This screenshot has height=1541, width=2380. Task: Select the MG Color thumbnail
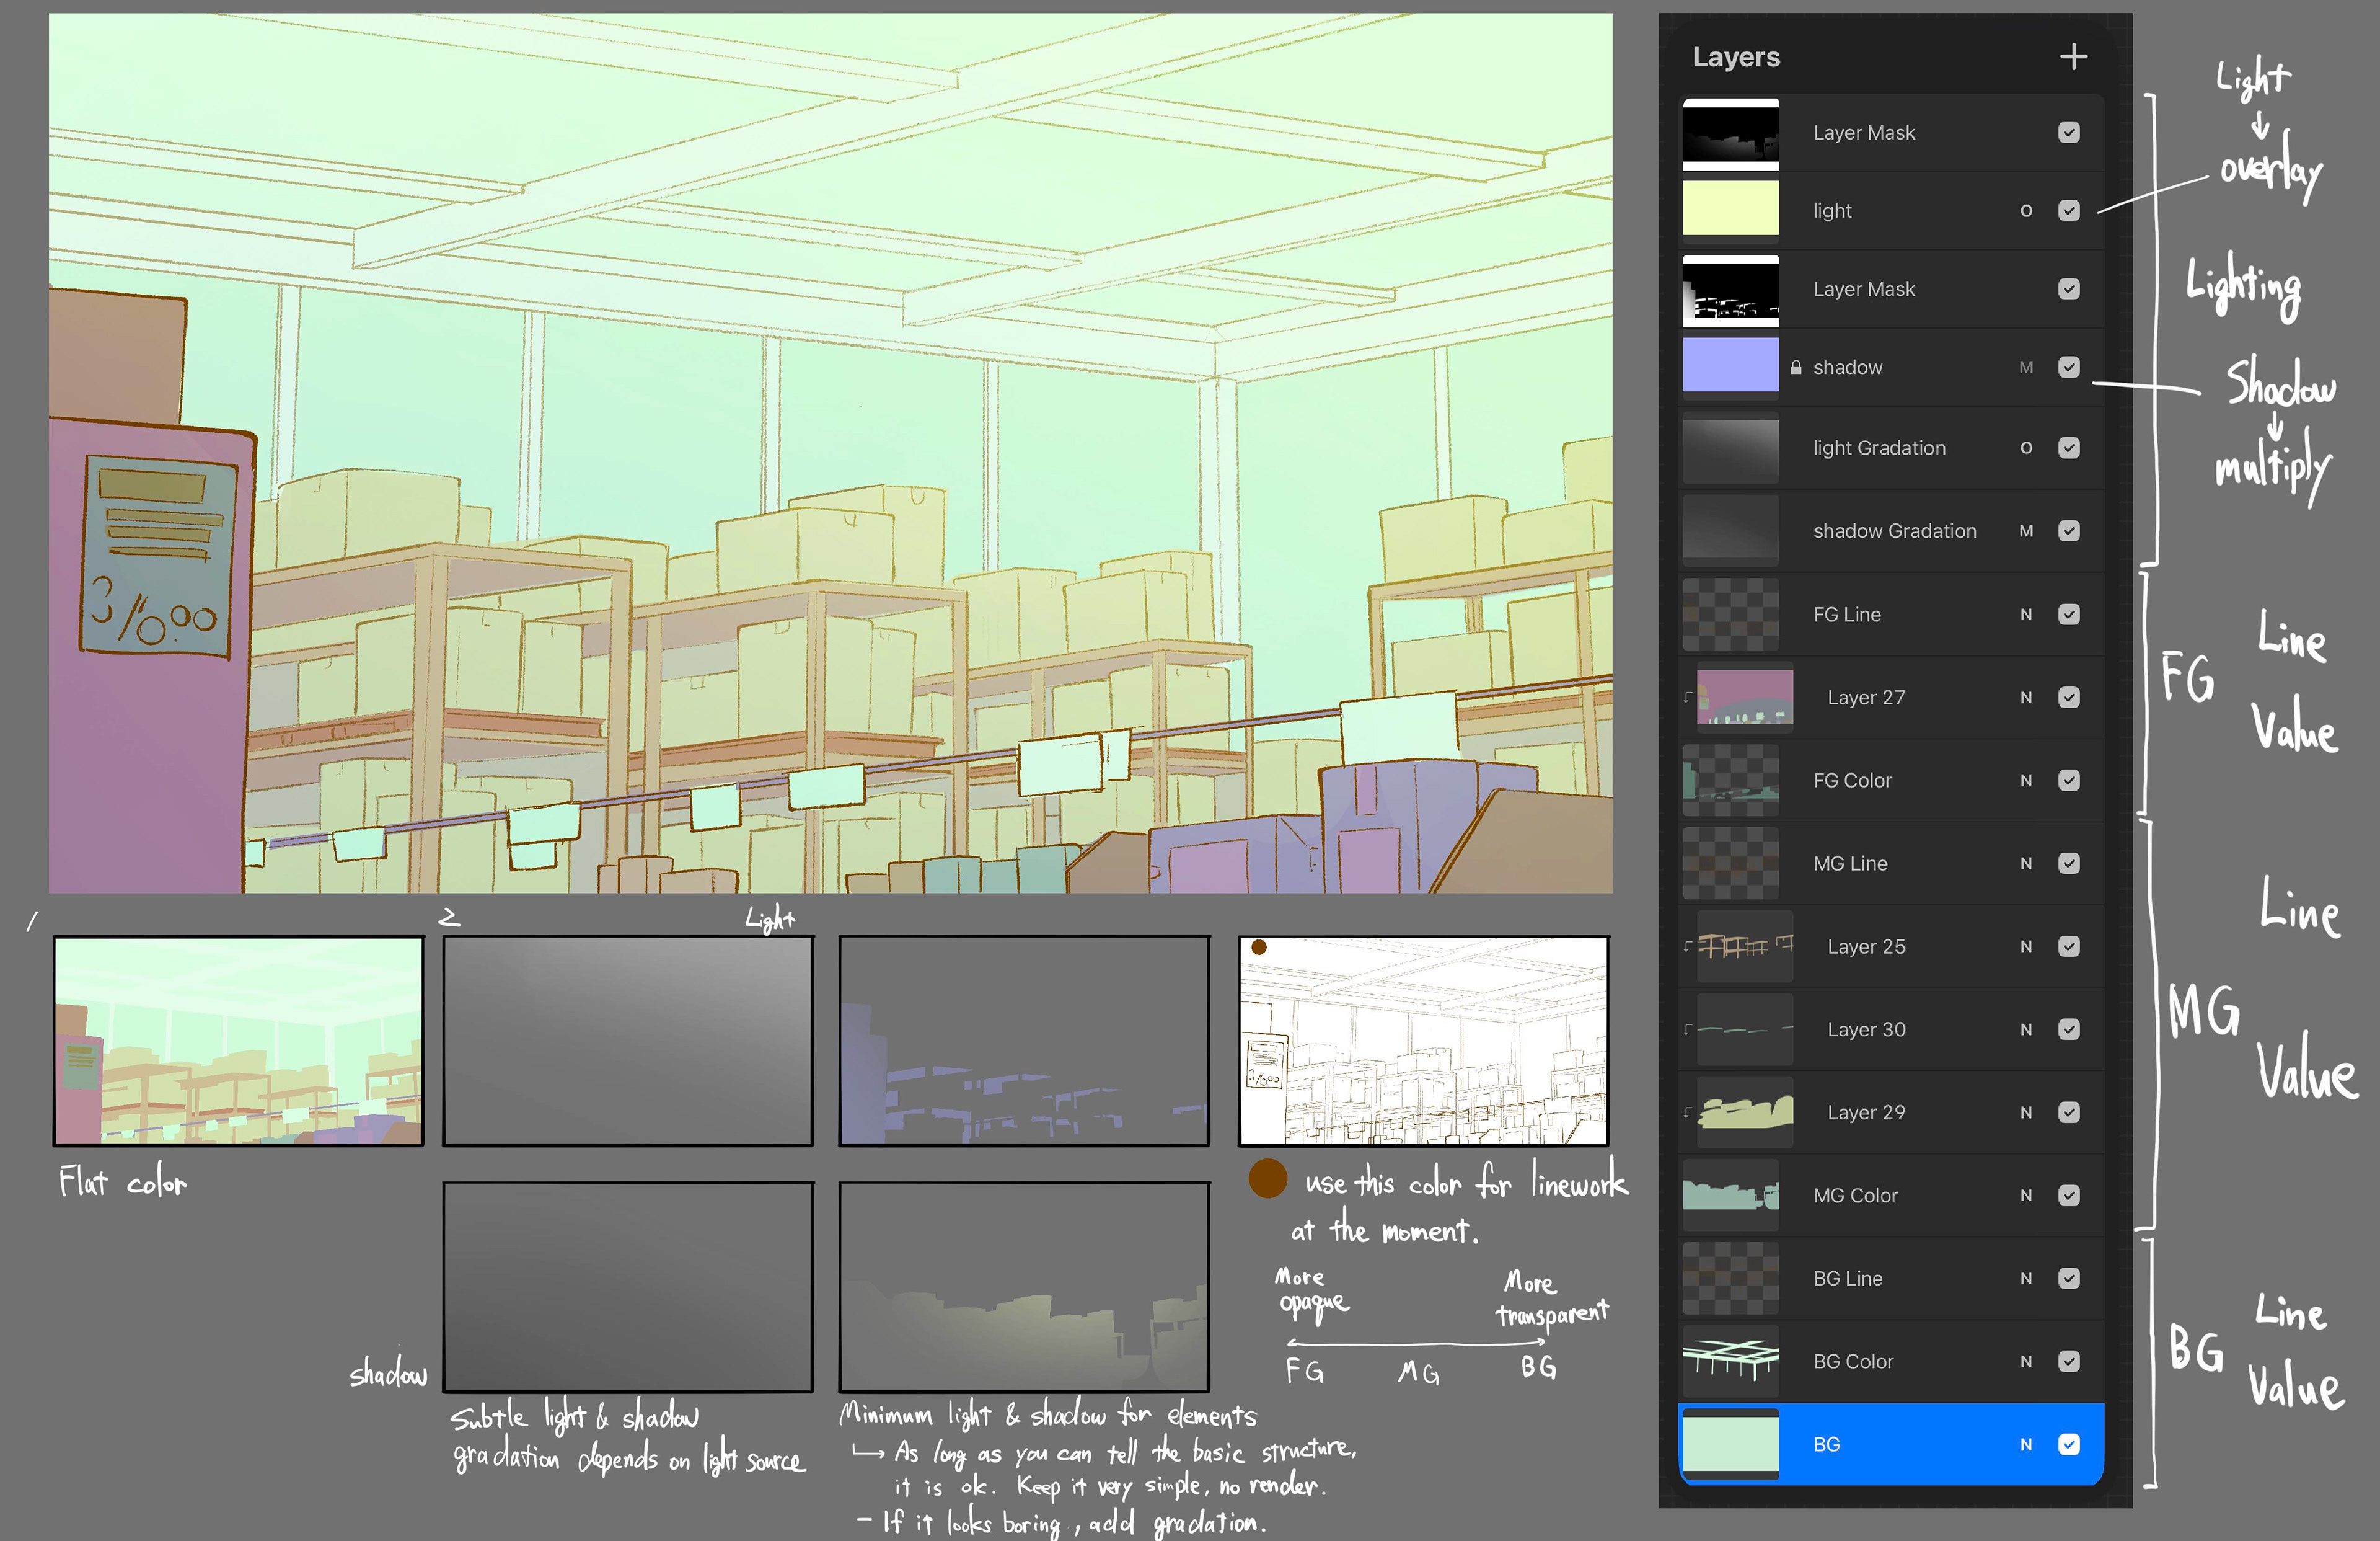coord(1731,1196)
